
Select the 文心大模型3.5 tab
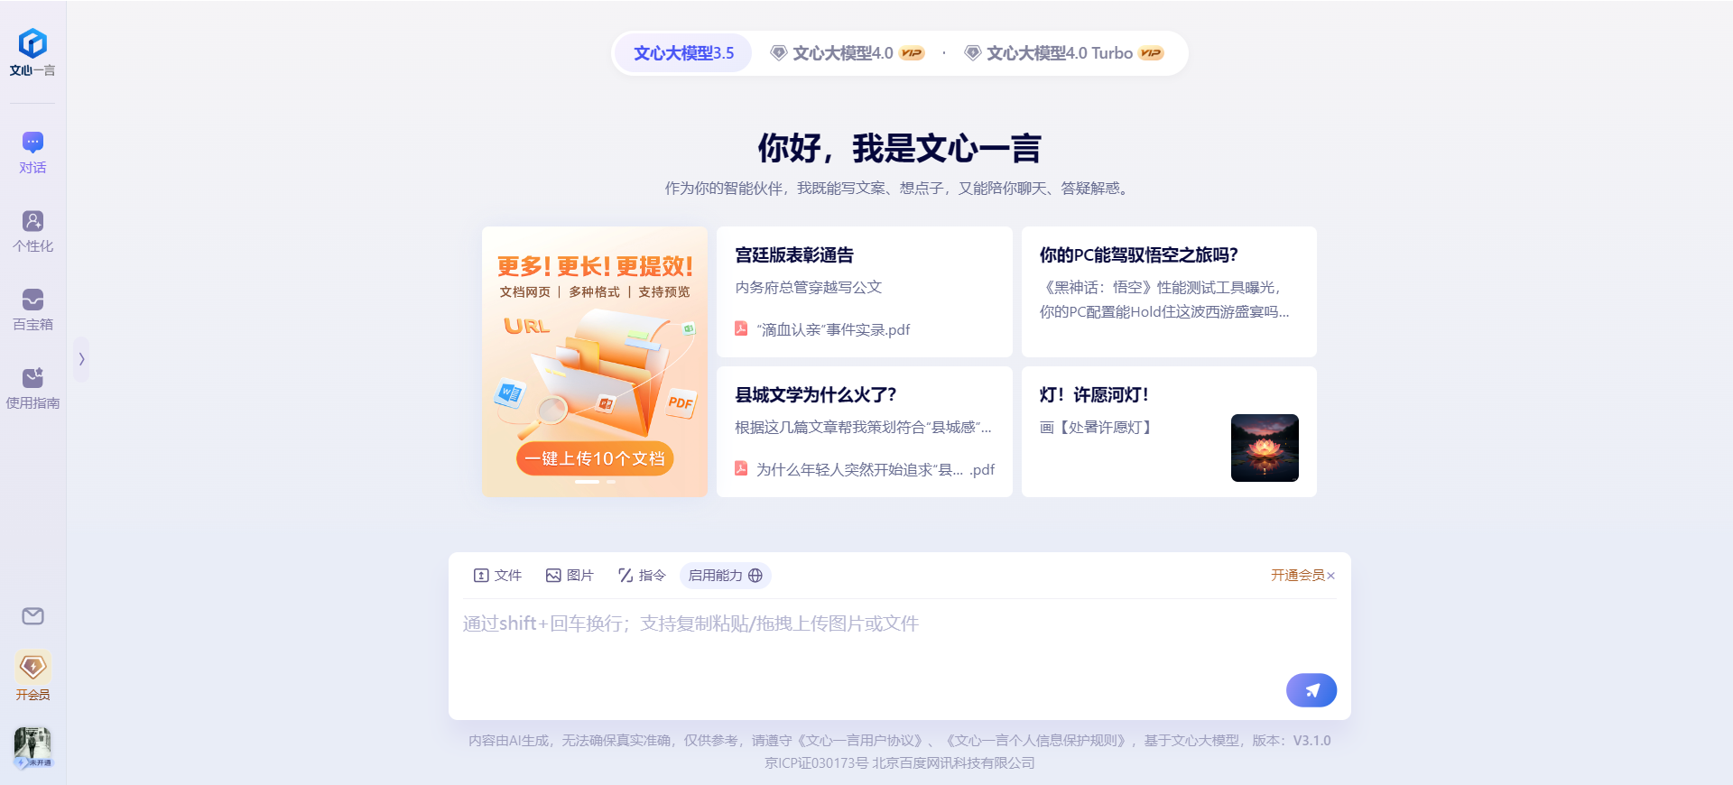[683, 53]
